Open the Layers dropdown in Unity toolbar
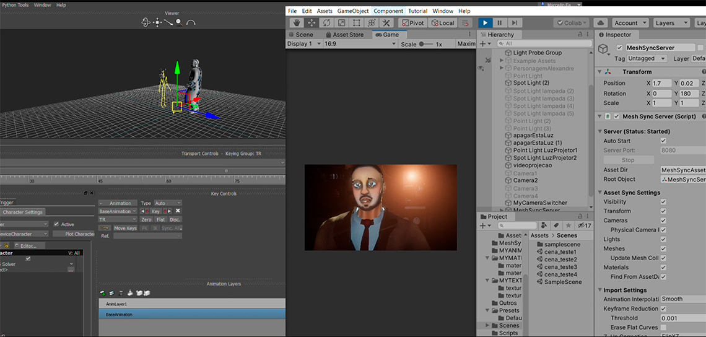The image size is (706, 337). (671, 23)
